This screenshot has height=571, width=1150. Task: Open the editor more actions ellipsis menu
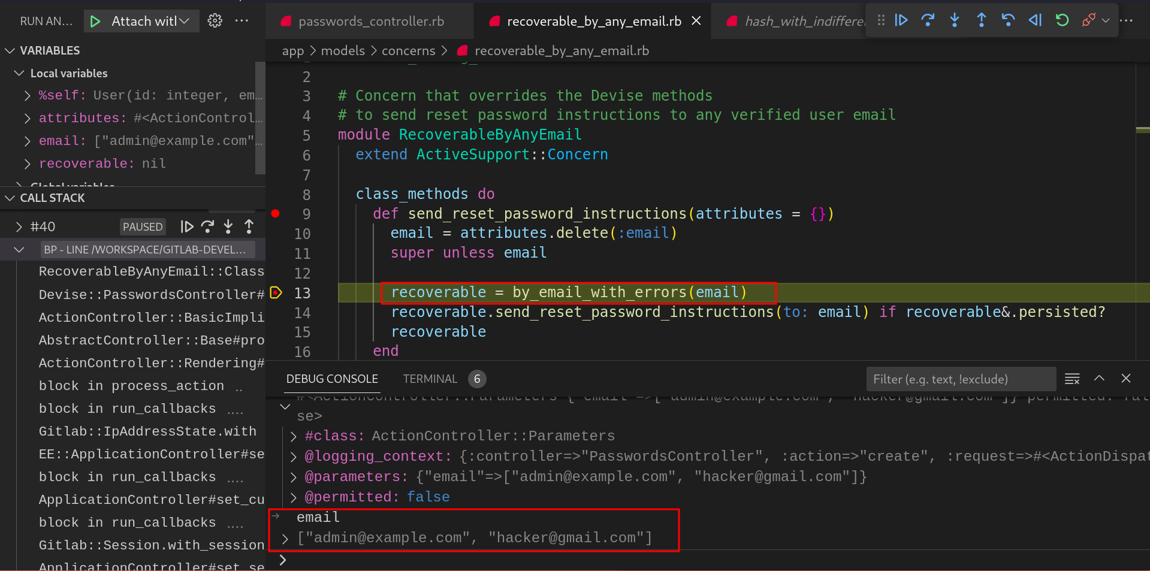tap(1127, 20)
